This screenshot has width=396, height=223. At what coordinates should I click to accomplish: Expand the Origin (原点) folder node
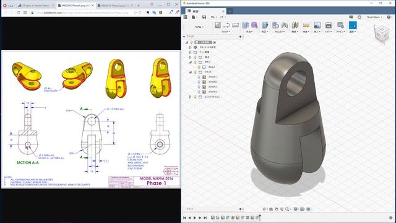pos(190,57)
